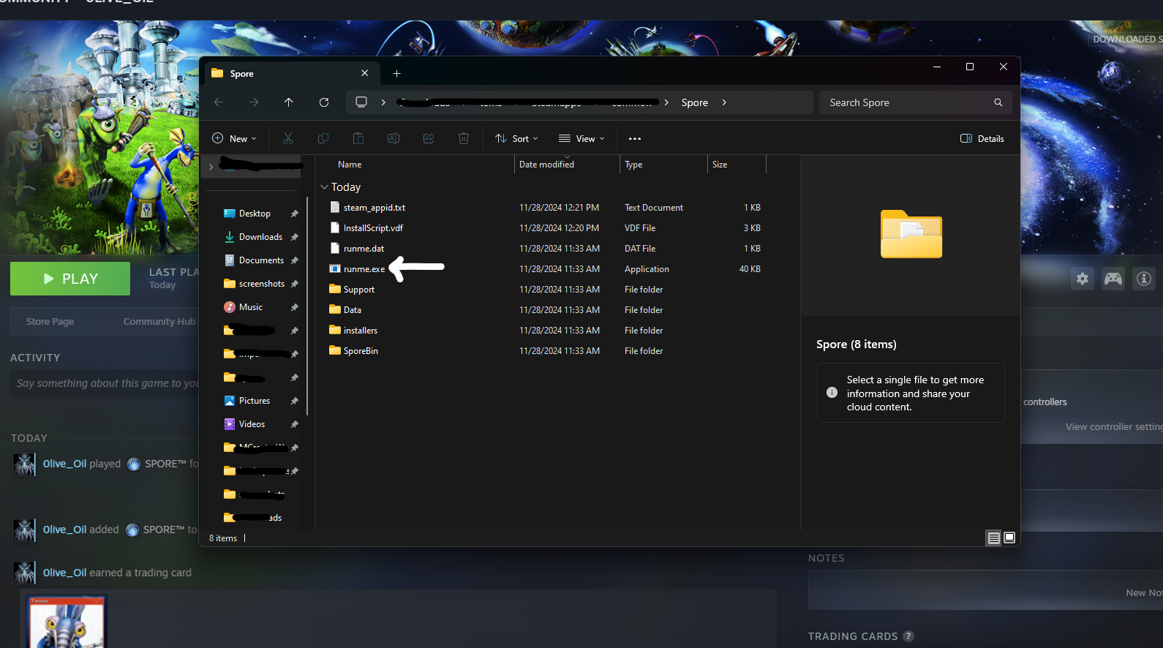The height and width of the screenshot is (648, 1163).
Task: Open screenshots folder in quick access
Action: 255,284
